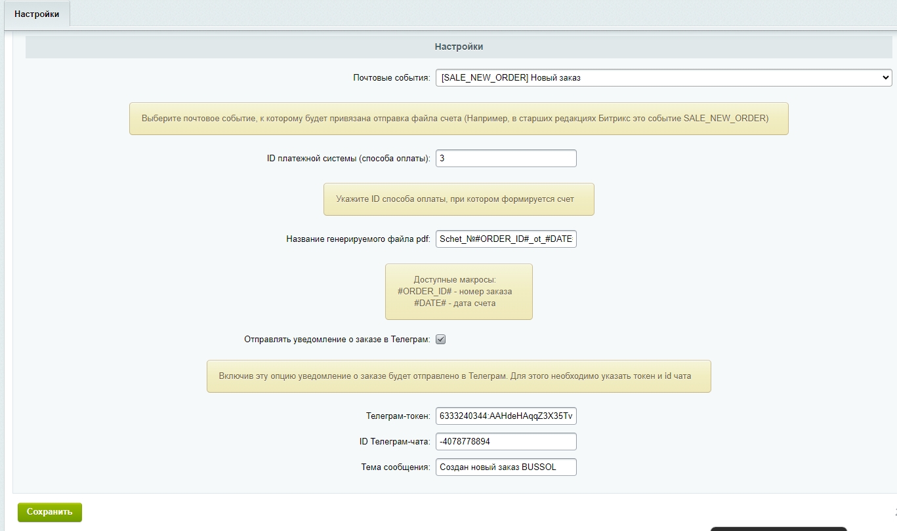This screenshot has height=531, width=897.
Task: Click the Название генерируемого файла pdf label
Action: (x=358, y=239)
